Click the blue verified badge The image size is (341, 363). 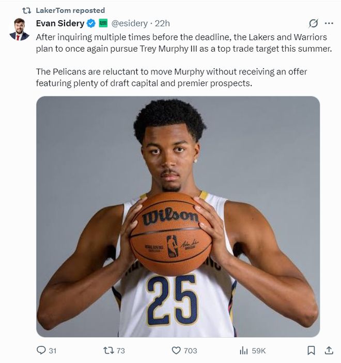pos(91,23)
